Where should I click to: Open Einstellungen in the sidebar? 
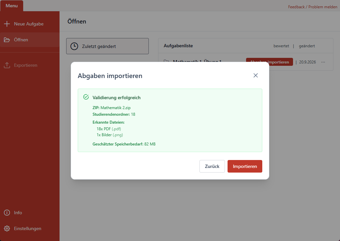click(30, 228)
